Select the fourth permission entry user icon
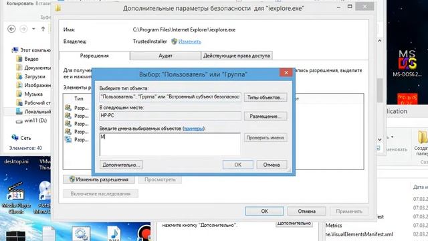 (68, 131)
